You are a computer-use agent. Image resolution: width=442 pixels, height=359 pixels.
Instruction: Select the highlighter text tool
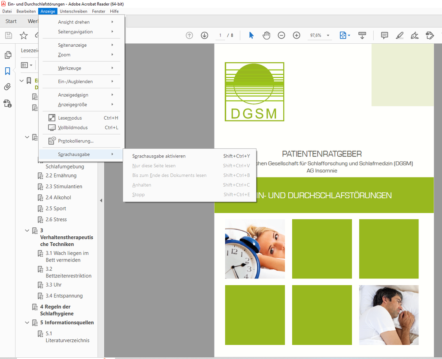click(400, 35)
